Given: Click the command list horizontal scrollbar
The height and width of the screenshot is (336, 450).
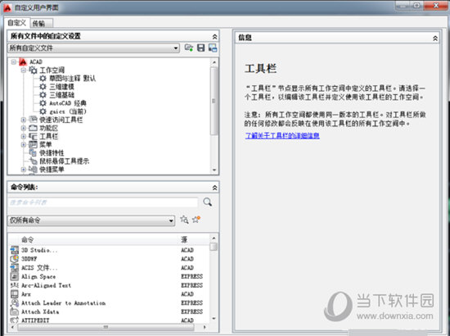Looking at the screenshot, I should (x=106, y=327).
